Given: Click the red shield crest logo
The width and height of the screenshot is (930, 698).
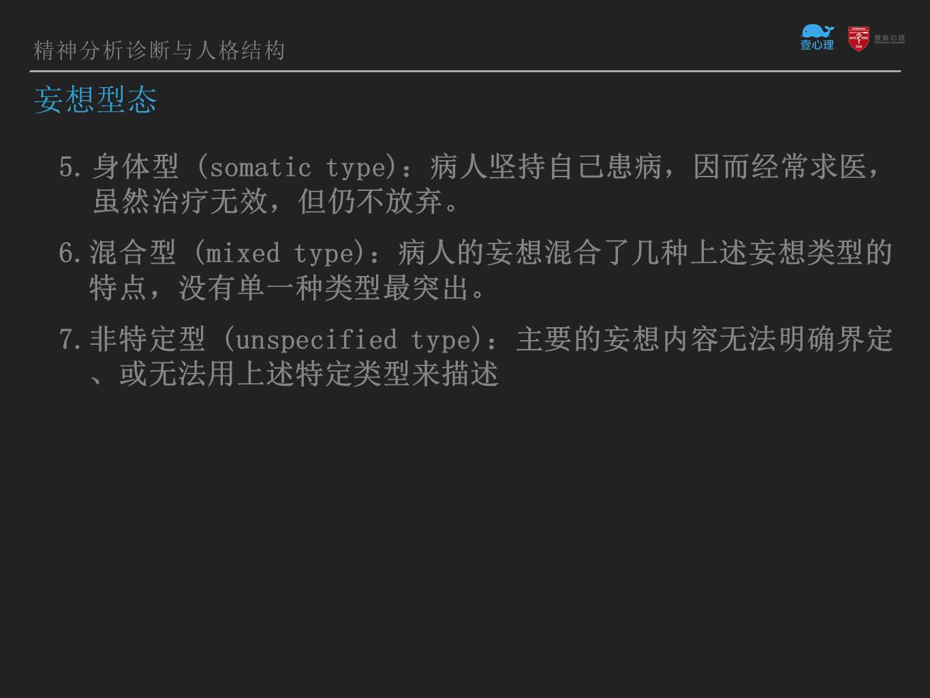Looking at the screenshot, I should [x=858, y=39].
